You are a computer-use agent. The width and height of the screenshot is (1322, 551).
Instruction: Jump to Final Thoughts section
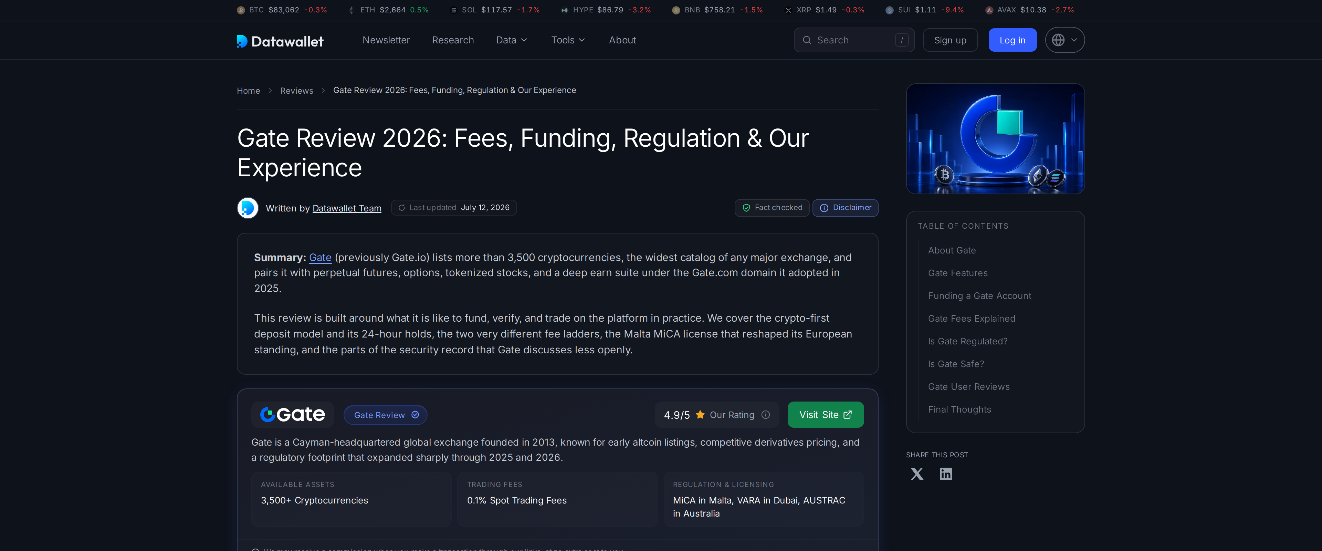[959, 409]
